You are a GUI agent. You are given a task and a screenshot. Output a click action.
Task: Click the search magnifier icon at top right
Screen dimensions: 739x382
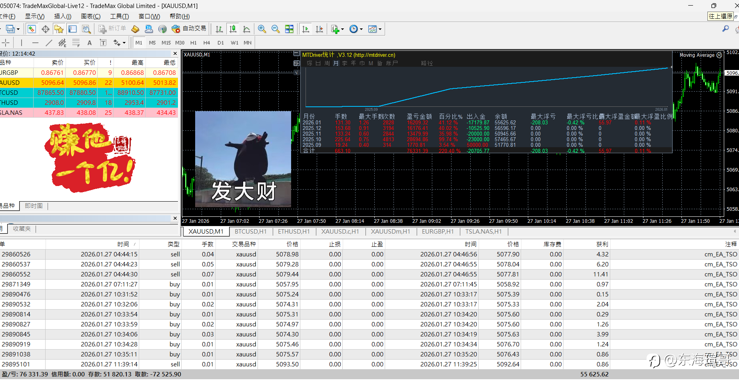click(x=725, y=29)
